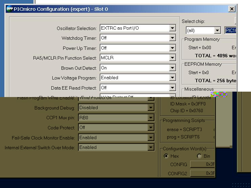Open Fail-Safe Clock Monitor Enable dropdown
The width and height of the screenshot is (251, 188).
coord(151,137)
